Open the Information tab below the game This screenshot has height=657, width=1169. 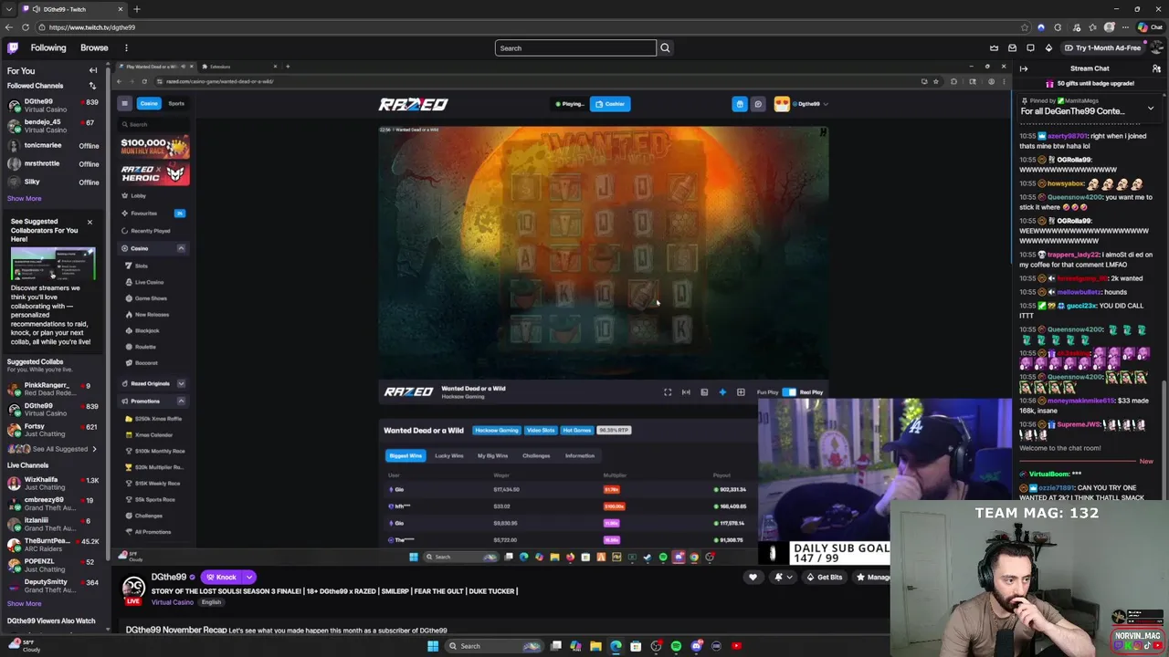(x=580, y=455)
